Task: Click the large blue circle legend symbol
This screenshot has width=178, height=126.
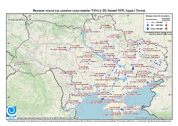Action: [x=148, y=25]
